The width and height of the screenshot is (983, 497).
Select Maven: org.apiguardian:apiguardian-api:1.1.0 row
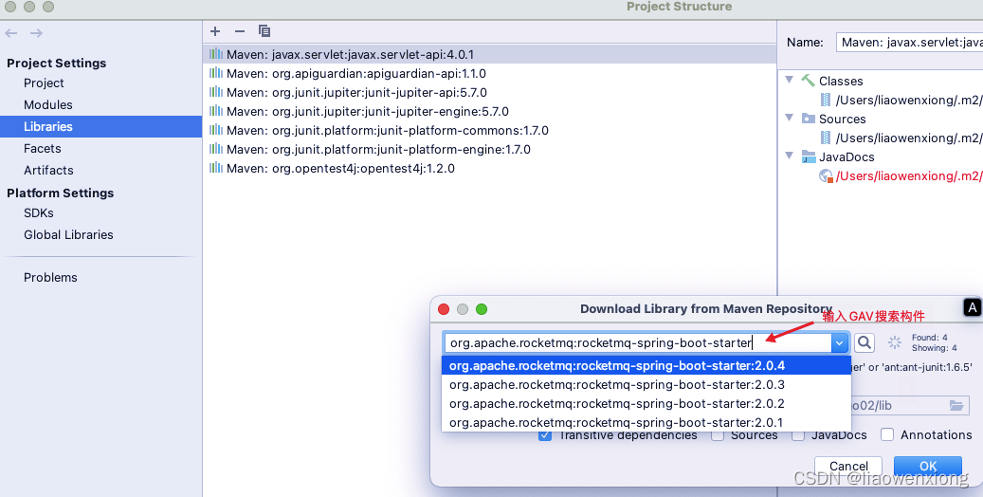point(490,73)
